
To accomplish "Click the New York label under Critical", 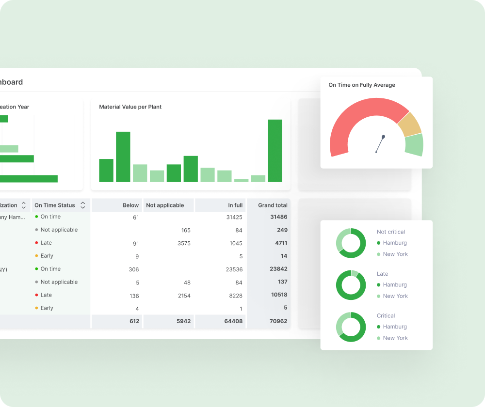I will tap(394, 338).
